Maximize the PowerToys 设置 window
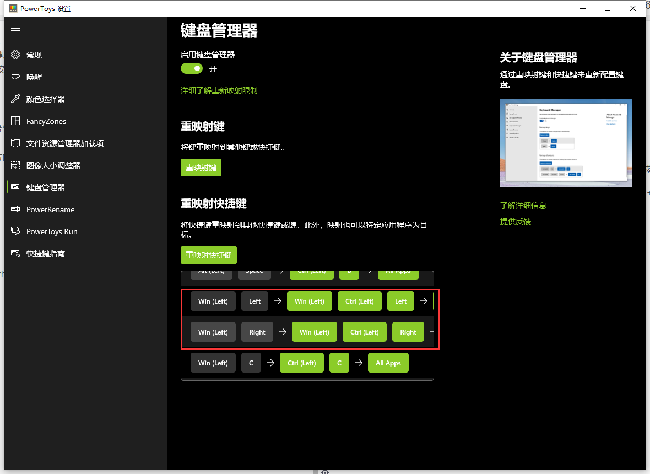This screenshot has height=474, width=650. (607, 8)
